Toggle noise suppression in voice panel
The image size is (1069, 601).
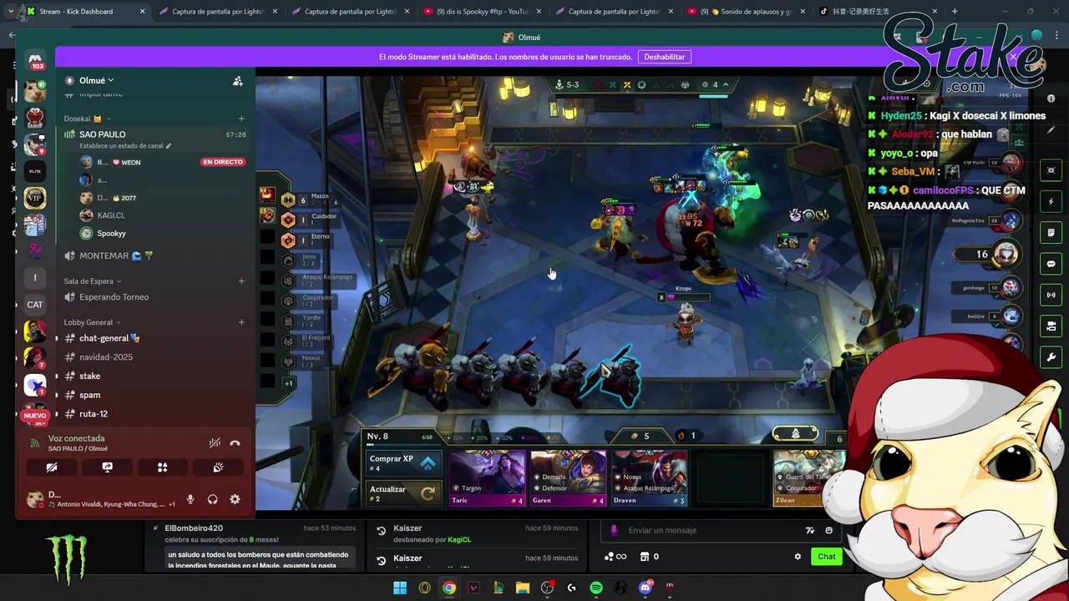215,443
